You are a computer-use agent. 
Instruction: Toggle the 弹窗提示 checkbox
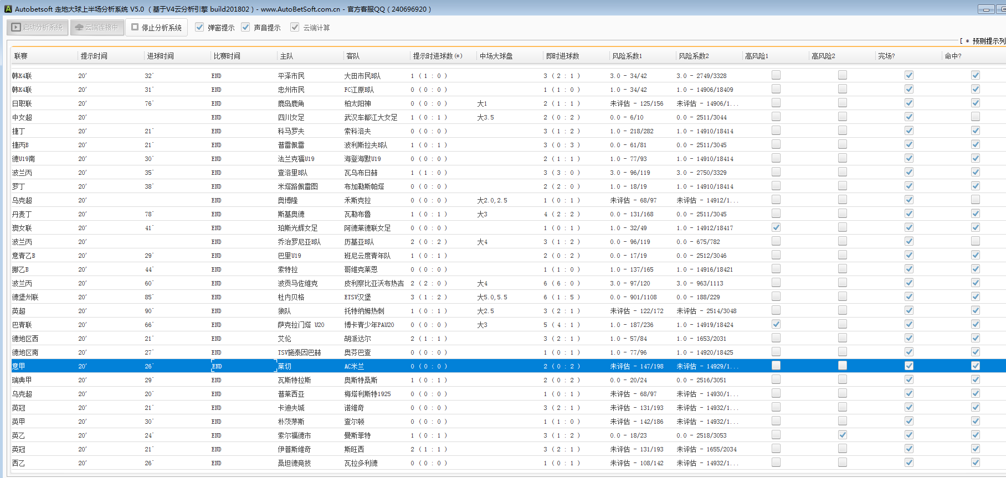click(200, 27)
